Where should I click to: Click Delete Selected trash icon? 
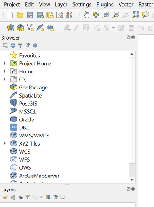131,28
